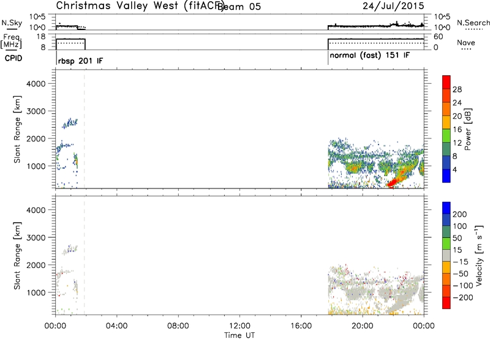Click the "CPID" row label
The height and width of the screenshot is (339, 490).
(x=13, y=58)
